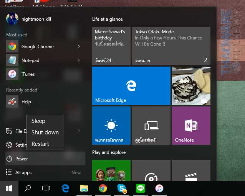Image resolution: width=245 pixels, height=196 pixels.
Task: Open LINE app in taskbar
Action: (141, 188)
